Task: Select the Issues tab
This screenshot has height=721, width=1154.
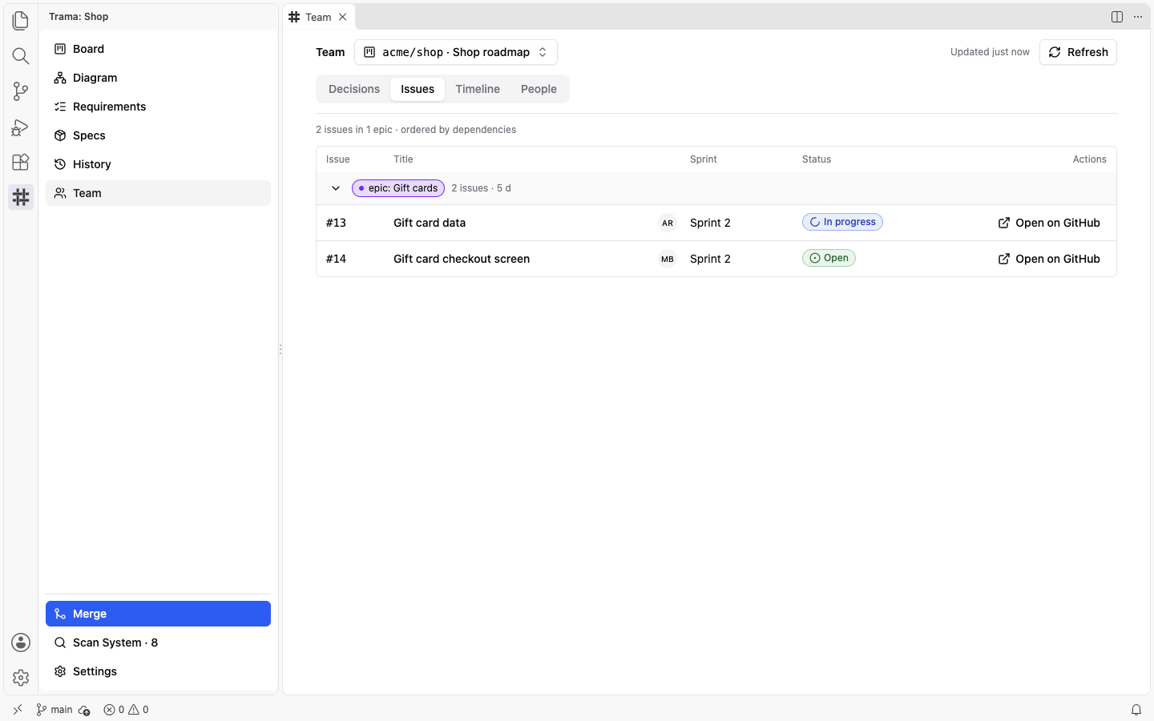Action: 418,89
